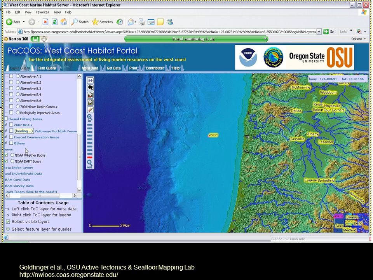Switch to the Fish Query tab
The height and width of the screenshot is (280, 373).
coord(47,68)
